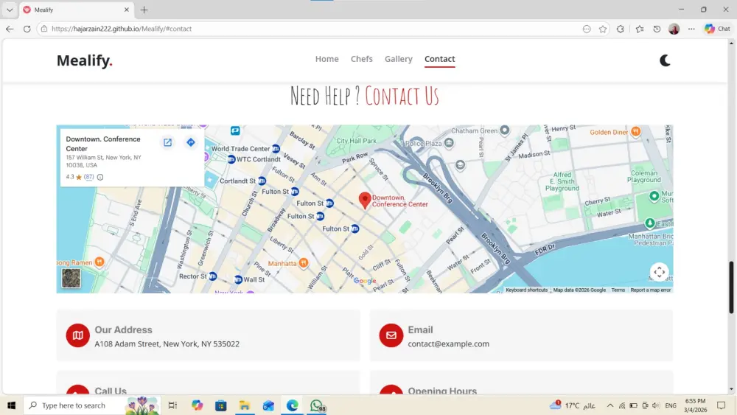Open the 87 reviews link

click(x=89, y=177)
